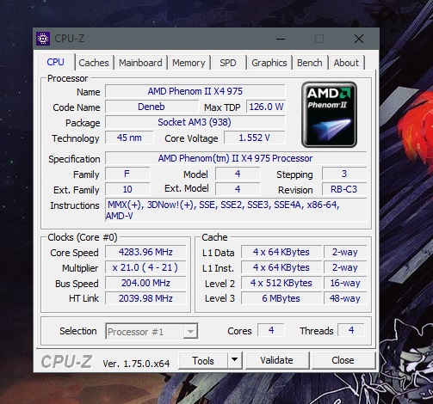The height and width of the screenshot is (404, 433).
Task: Click the Level 3 value 6 MBytes
Action: coord(281,298)
